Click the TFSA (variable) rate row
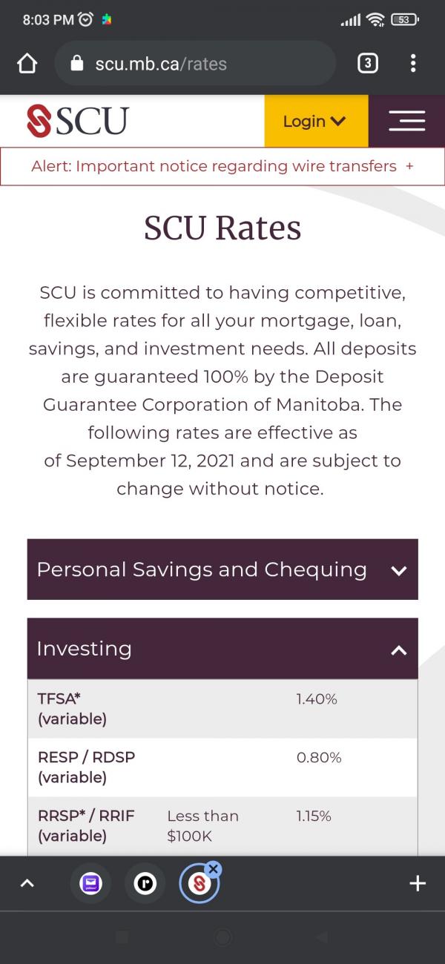This screenshot has width=445, height=964. 222,708
